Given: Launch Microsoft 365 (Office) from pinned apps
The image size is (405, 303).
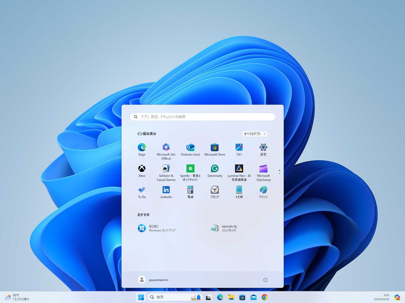Looking at the screenshot, I should pyautogui.click(x=166, y=151).
